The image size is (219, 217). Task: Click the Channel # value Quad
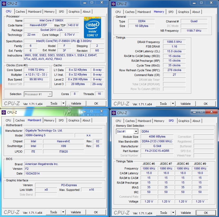pyautogui.click(x=194, y=21)
